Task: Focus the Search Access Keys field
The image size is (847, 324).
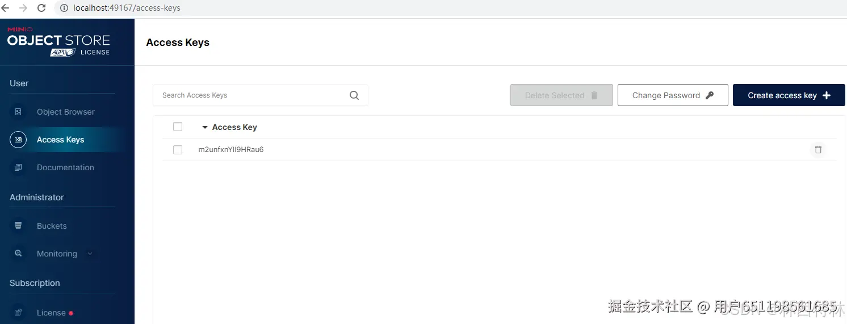Action: (250, 95)
